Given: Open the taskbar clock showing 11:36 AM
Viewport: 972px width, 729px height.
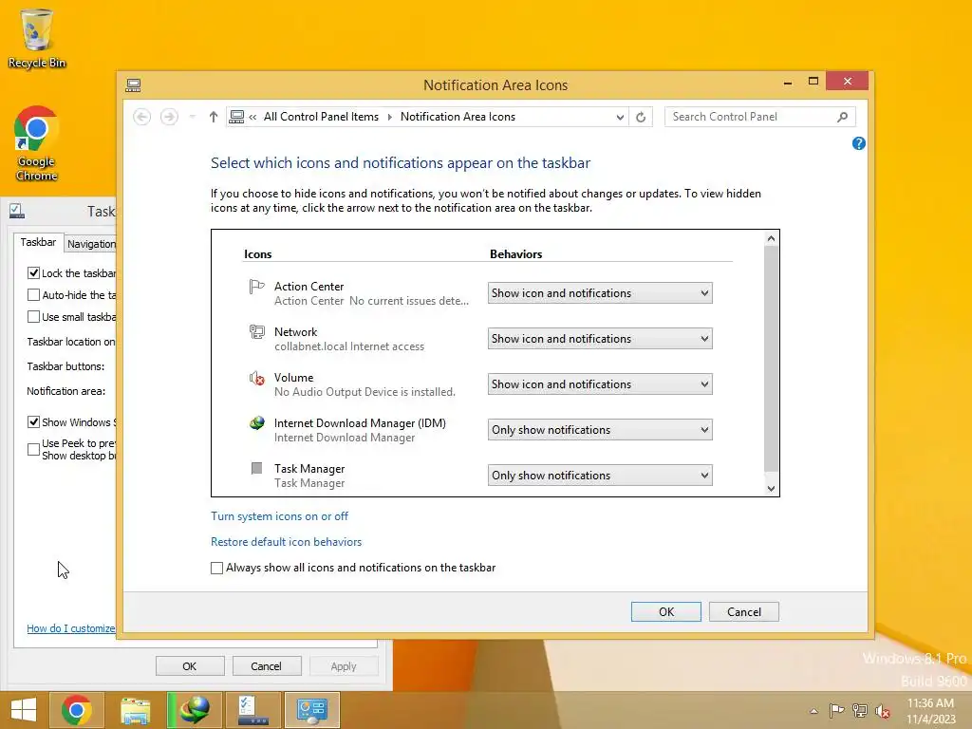Looking at the screenshot, I should coord(931,711).
